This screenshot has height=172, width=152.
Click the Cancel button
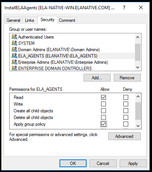103,163
